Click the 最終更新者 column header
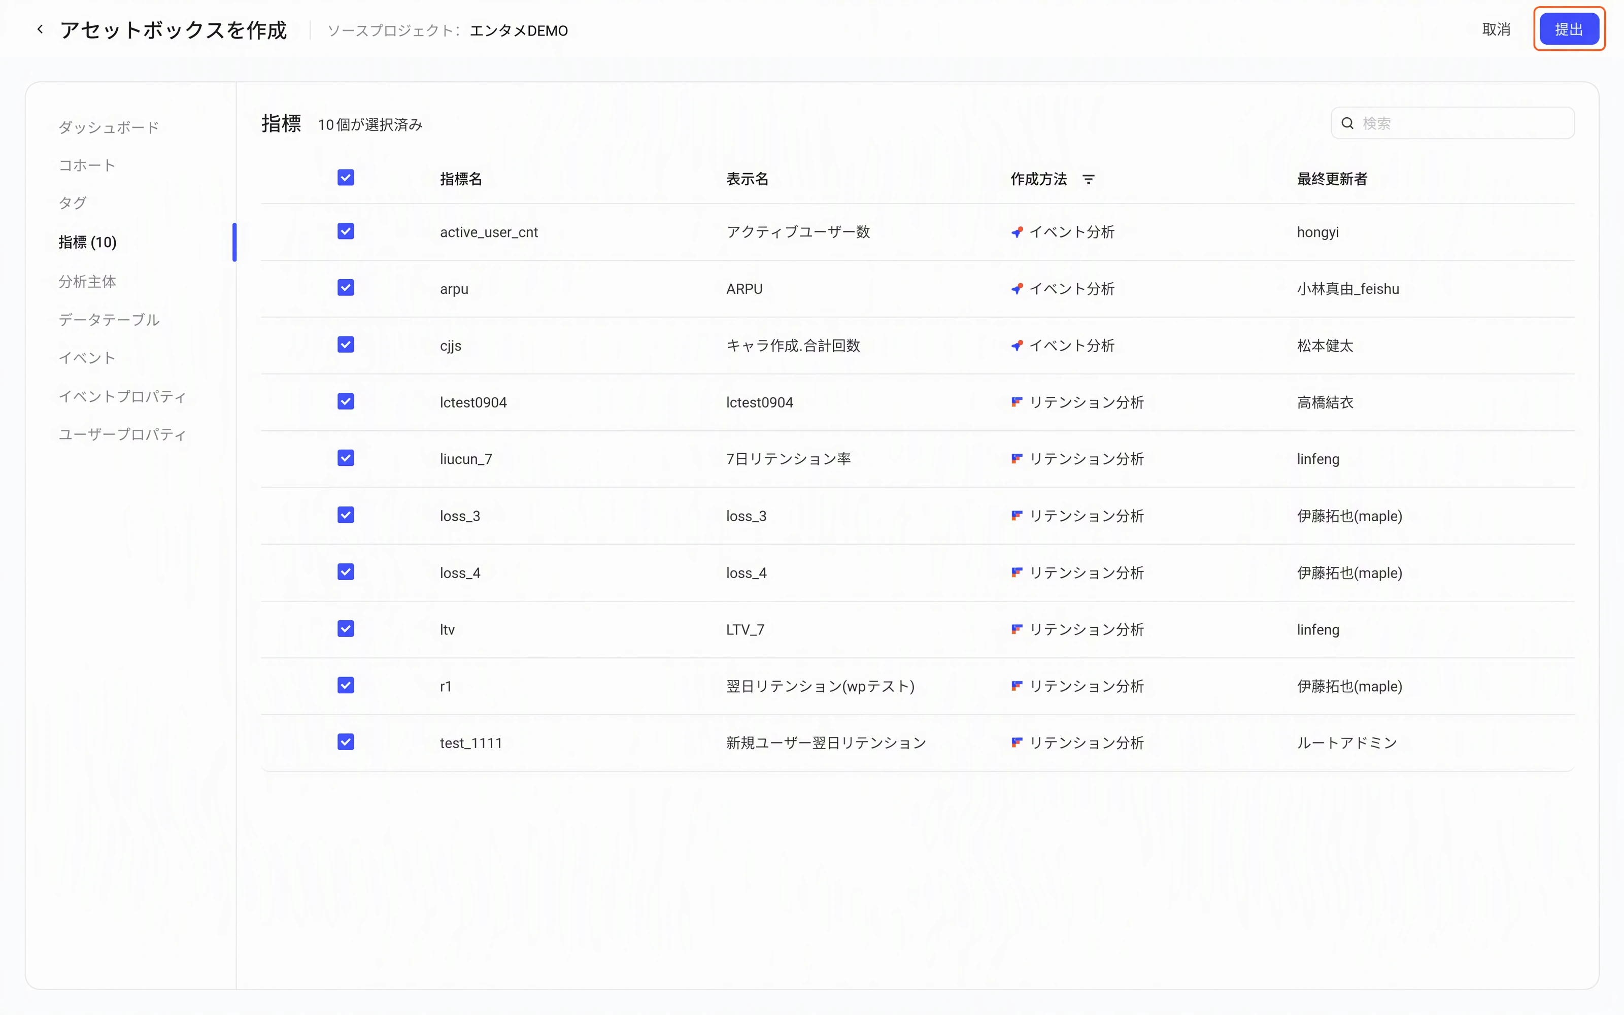 [x=1332, y=179]
